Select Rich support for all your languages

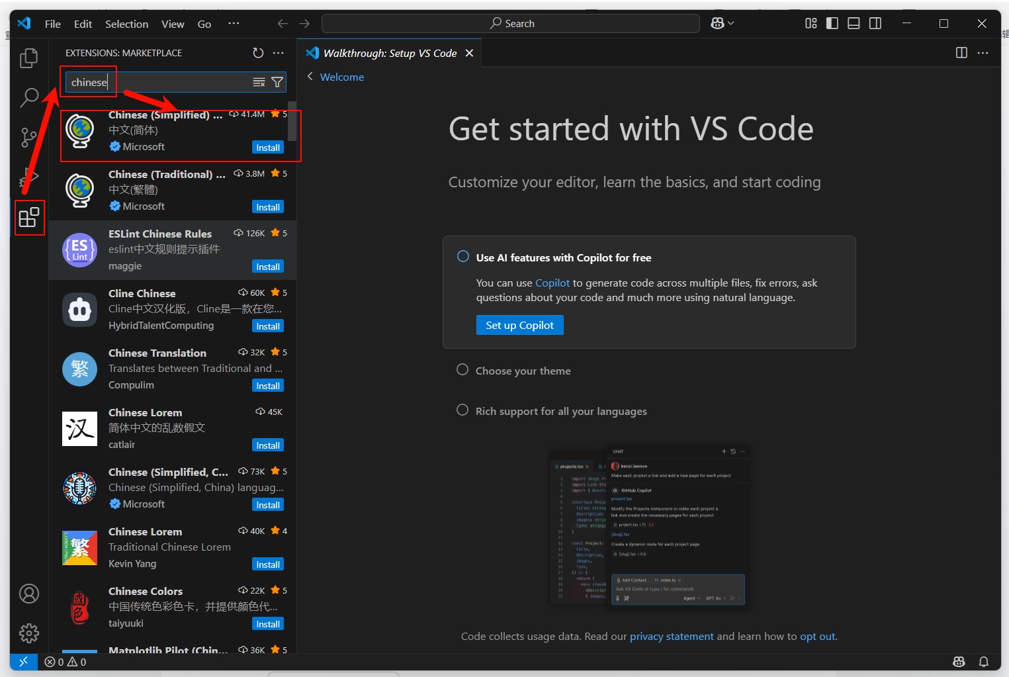(x=462, y=410)
